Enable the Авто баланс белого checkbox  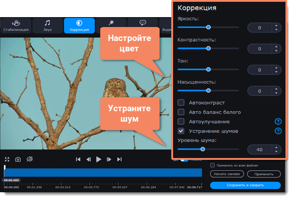(x=181, y=112)
